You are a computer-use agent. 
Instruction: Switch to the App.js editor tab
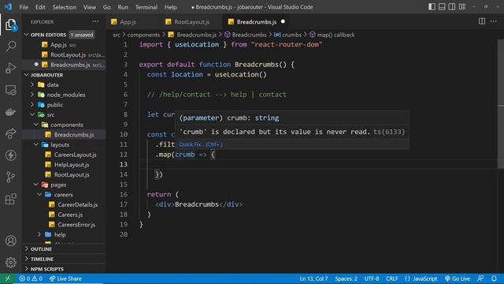coord(128,21)
